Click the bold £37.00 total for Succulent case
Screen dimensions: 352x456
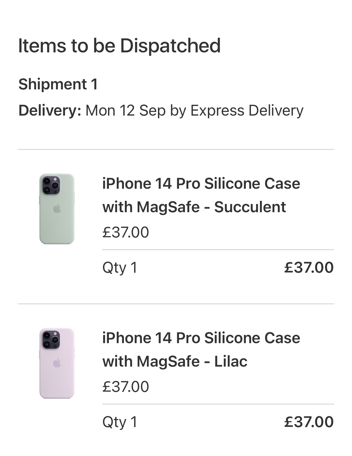pyautogui.click(x=309, y=267)
